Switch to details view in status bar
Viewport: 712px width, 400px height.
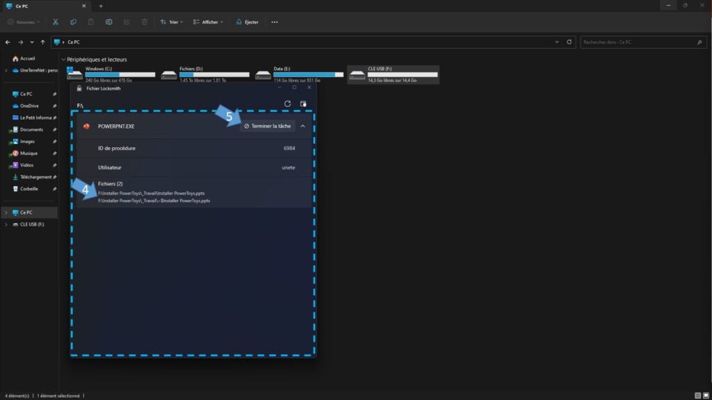point(697,396)
